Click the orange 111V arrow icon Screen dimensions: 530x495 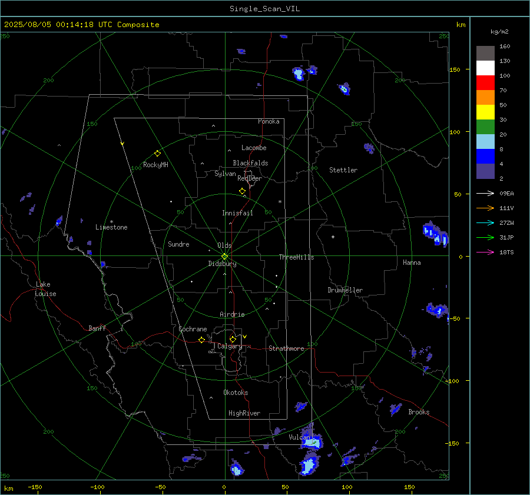[x=485, y=208]
